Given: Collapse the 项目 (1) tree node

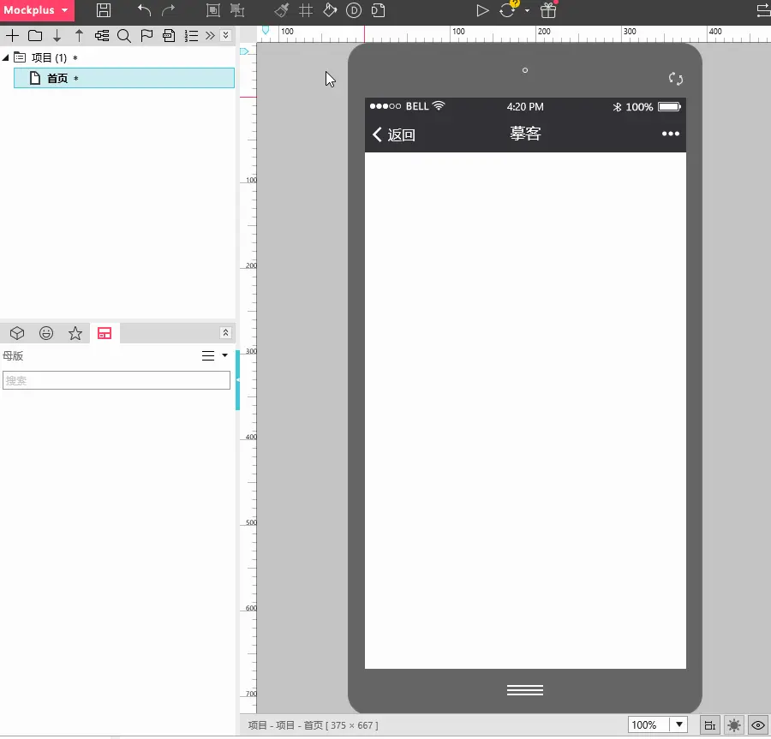Looking at the screenshot, I should pyautogui.click(x=5, y=57).
